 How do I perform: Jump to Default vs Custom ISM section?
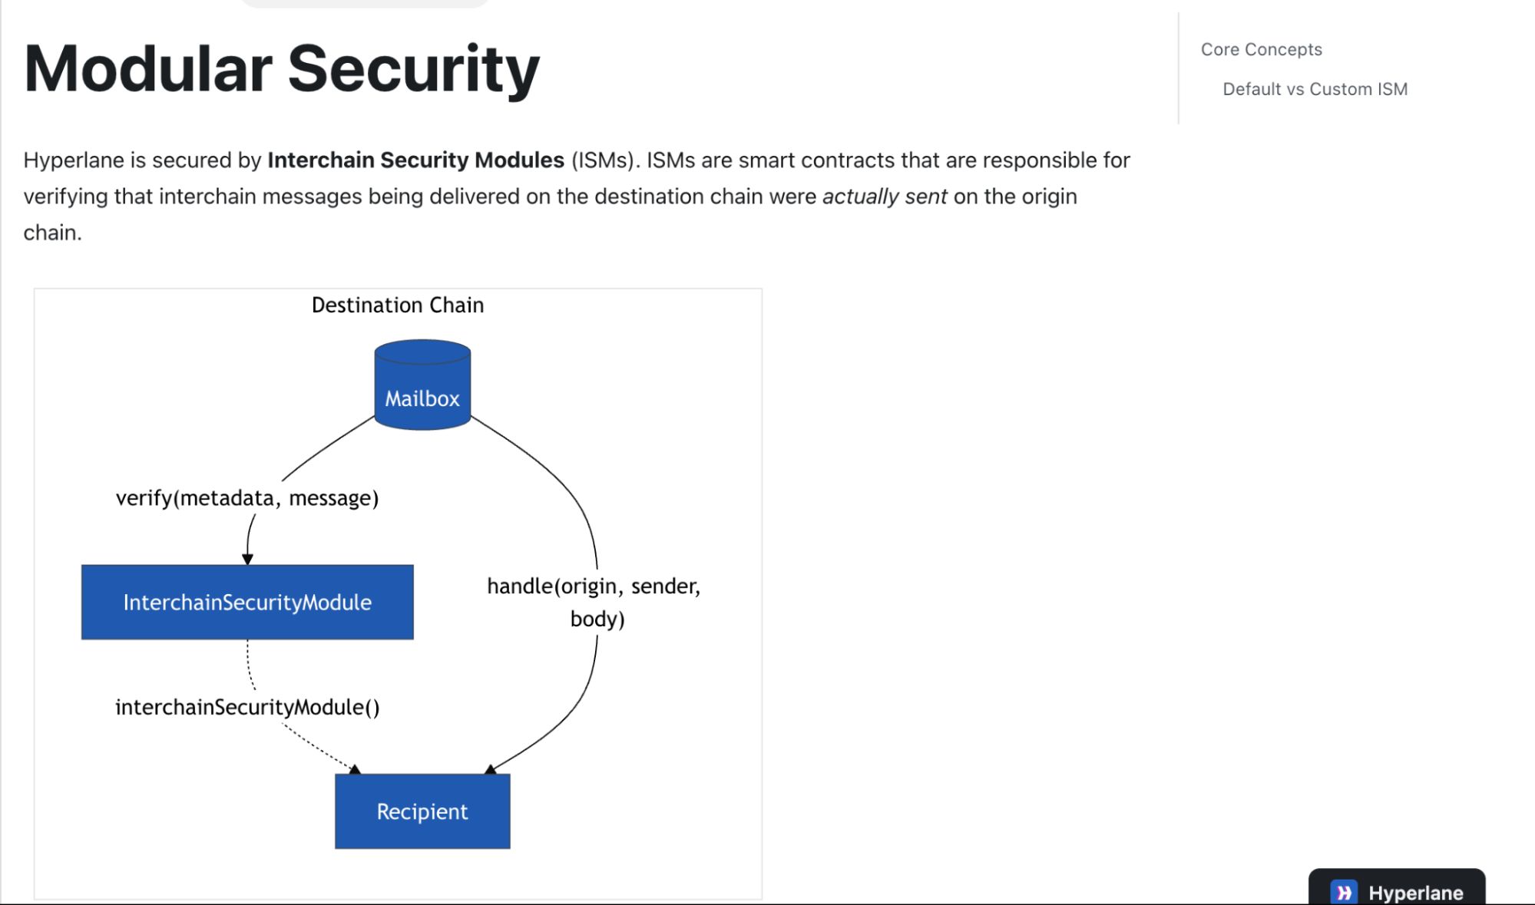(x=1315, y=89)
